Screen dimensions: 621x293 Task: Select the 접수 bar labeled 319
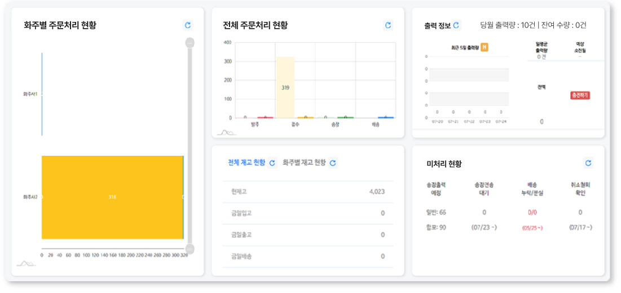coord(285,87)
